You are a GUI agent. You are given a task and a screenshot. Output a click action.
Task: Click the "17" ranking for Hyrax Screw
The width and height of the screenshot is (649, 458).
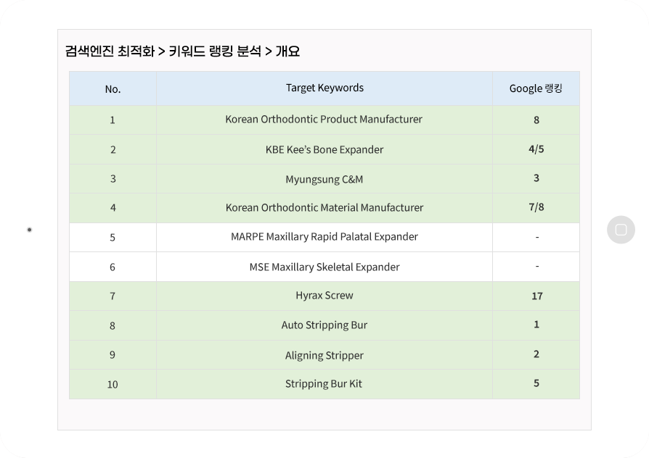pos(537,296)
